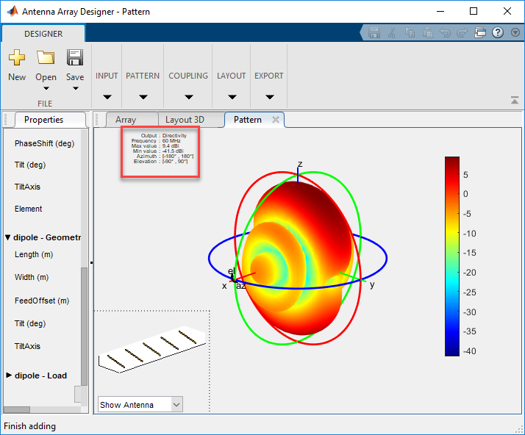Open the Show Antenna combo box
Image resolution: width=525 pixels, height=435 pixels.
(x=140, y=405)
